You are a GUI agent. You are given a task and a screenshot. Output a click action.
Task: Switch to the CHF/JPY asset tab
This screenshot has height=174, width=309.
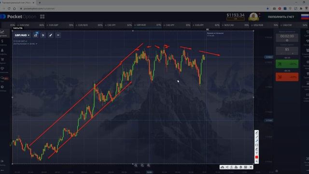coord(118,25)
